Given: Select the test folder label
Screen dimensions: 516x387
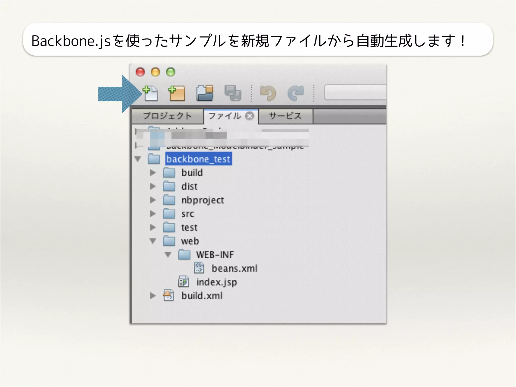Looking at the screenshot, I should (189, 227).
